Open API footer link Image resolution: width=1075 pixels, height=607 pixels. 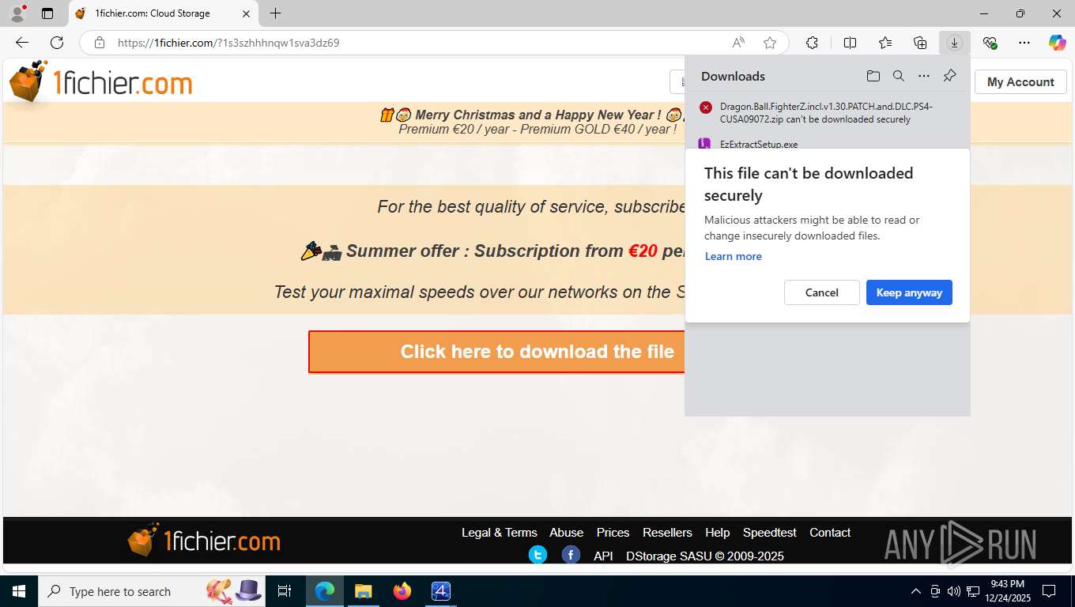pyautogui.click(x=603, y=556)
